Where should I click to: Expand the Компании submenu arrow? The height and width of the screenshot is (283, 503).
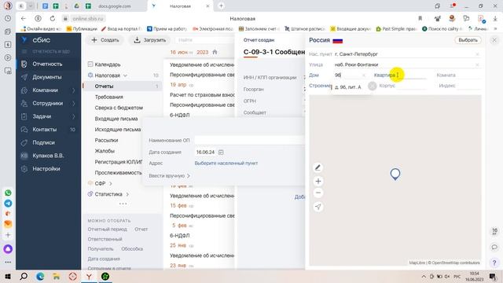pyautogui.click(x=73, y=90)
